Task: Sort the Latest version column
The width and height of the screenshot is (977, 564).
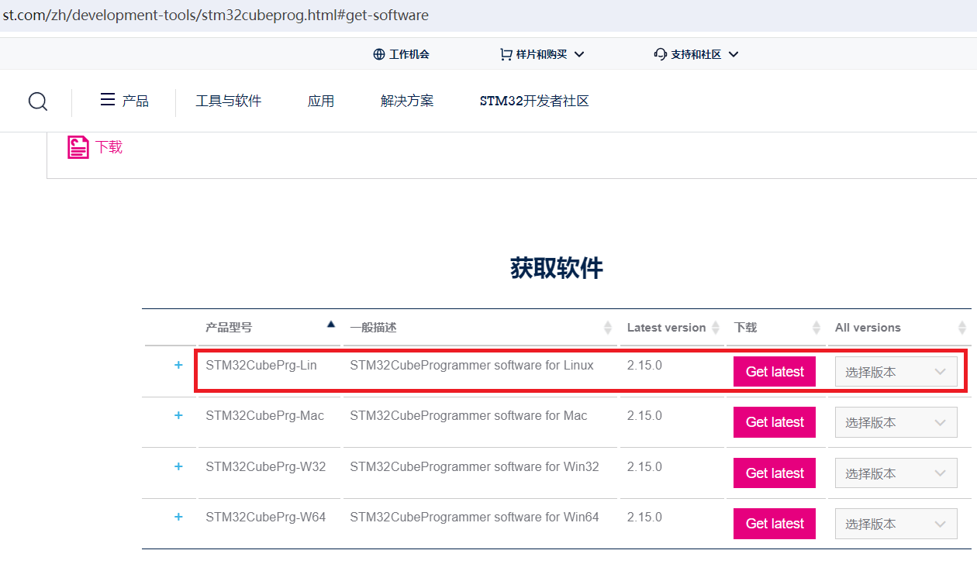Action: [x=716, y=328]
